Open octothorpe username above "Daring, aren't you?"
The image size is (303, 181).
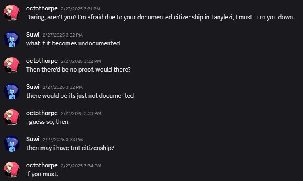pyautogui.click(x=42, y=8)
